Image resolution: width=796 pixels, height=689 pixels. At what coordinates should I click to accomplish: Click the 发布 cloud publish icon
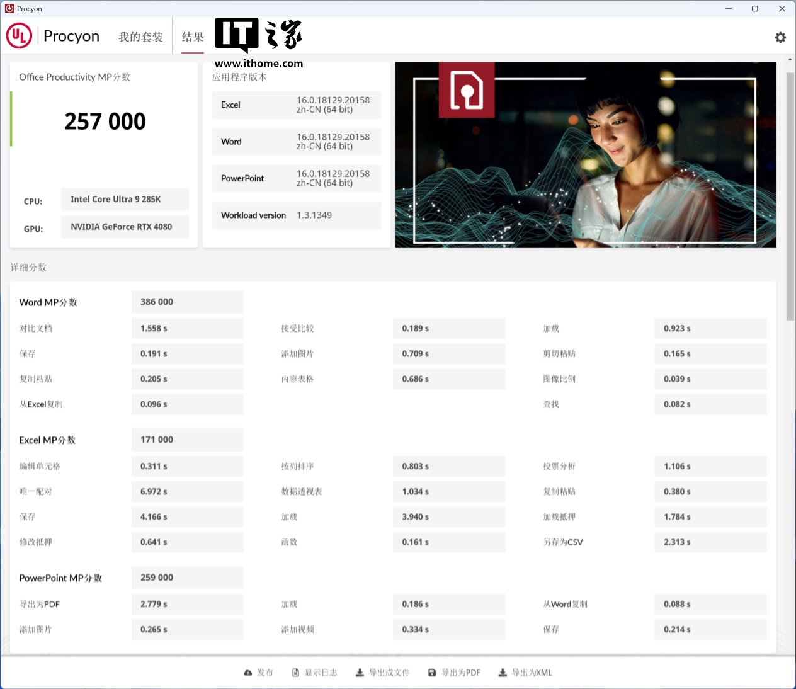[247, 673]
